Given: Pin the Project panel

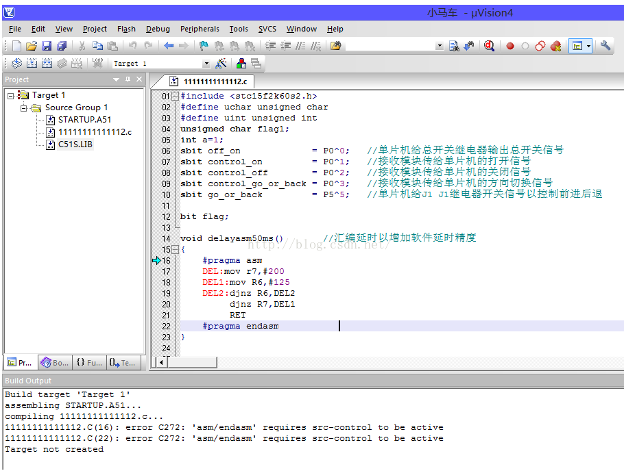Looking at the screenshot, I should [x=128, y=79].
